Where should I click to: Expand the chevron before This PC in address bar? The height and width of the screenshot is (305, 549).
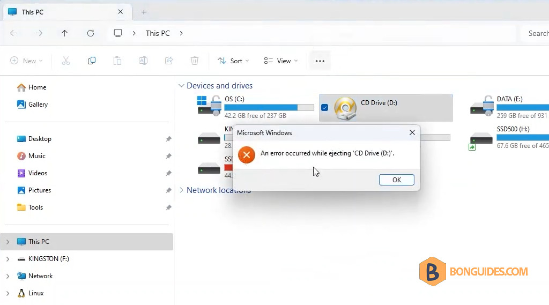coord(134,33)
